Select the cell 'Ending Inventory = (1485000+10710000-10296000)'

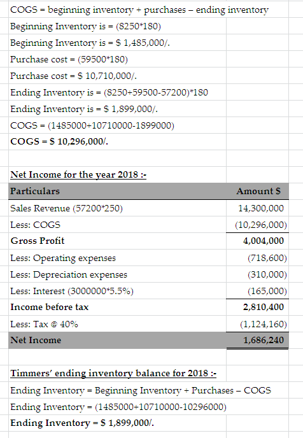click(x=118, y=407)
